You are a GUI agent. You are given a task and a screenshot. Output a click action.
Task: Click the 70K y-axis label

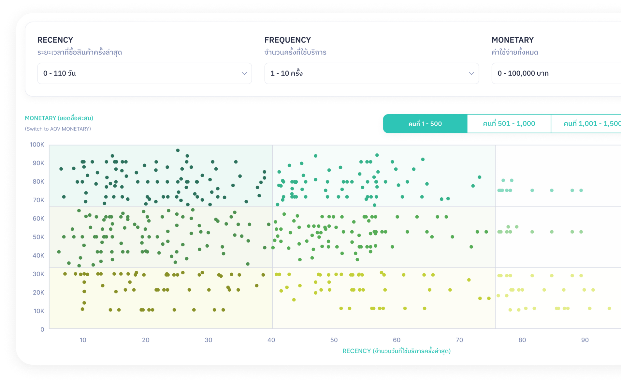click(38, 200)
